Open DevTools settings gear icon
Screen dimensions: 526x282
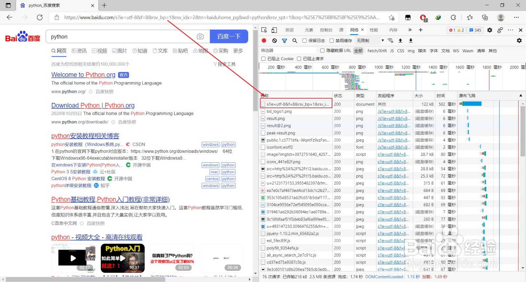[x=490, y=30]
